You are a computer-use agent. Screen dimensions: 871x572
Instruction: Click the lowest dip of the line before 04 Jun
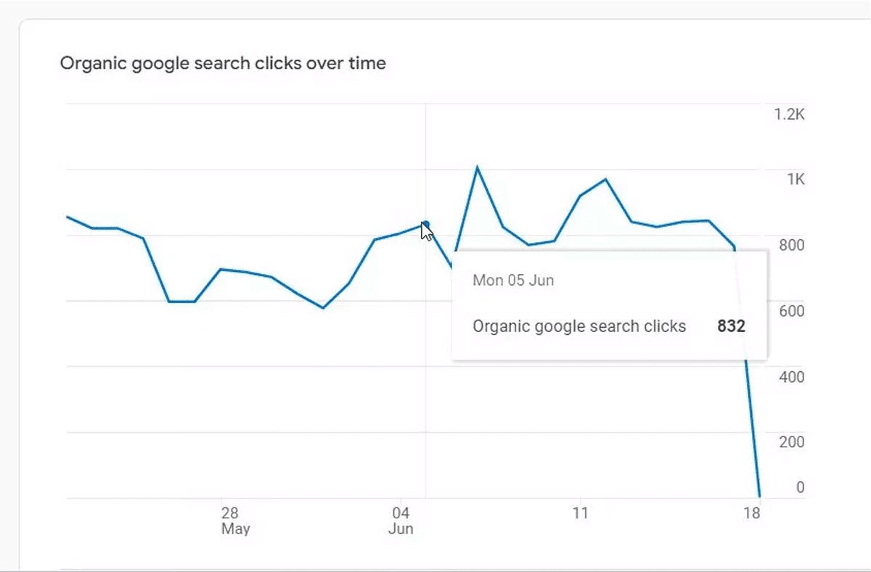click(323, 307)
